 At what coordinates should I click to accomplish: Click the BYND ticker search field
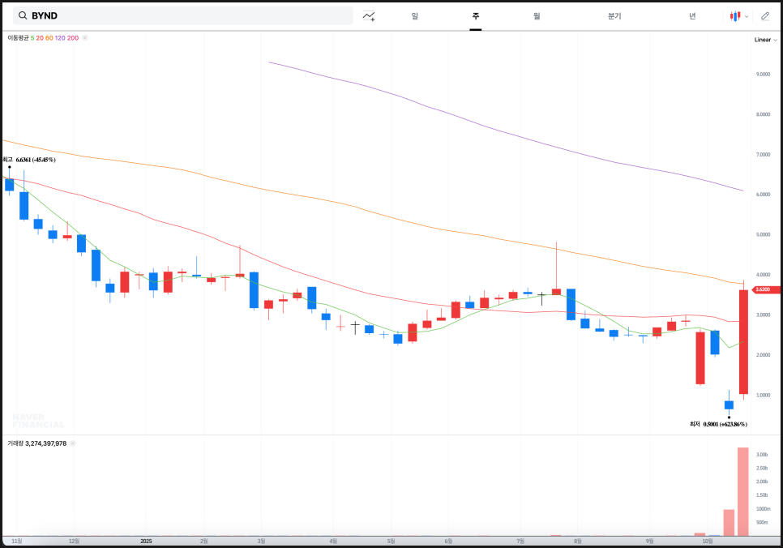point(186,16)
